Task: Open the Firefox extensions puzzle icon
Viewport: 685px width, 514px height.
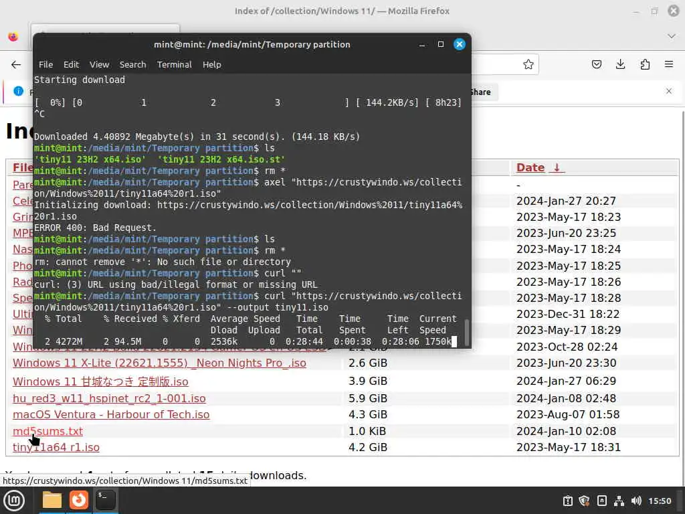Action: pos(645,65)
